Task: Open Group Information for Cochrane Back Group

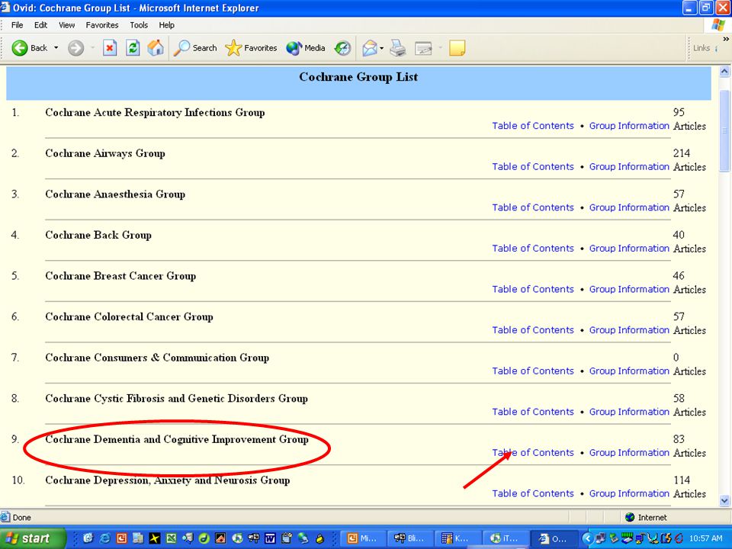Action: [x=629, y=249]
